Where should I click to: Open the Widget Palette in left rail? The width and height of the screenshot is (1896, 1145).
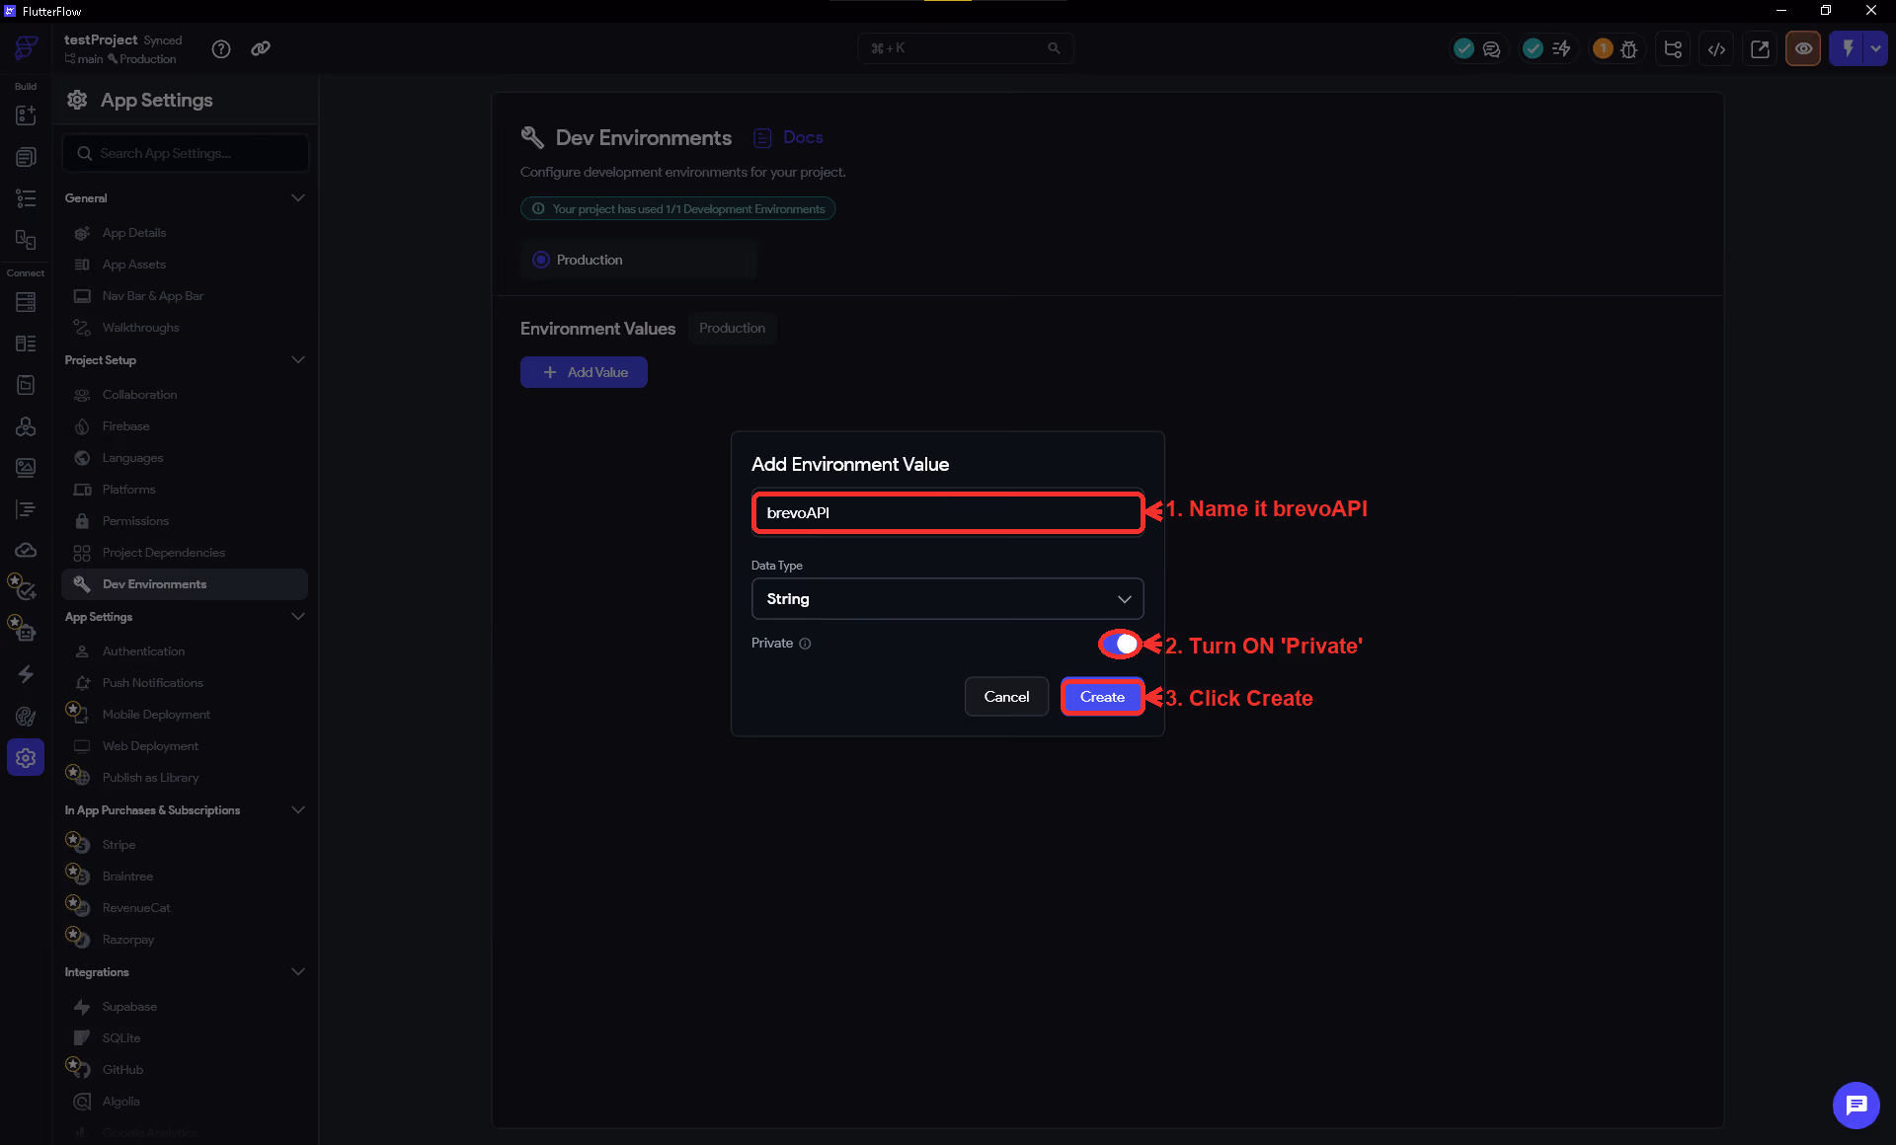click(x=26, y=115)
